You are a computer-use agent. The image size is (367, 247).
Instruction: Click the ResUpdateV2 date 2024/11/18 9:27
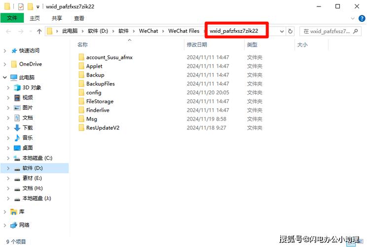[206, 128]
